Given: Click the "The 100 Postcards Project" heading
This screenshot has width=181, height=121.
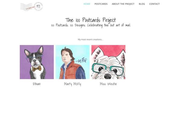Looking at the screenshot, I should pyautogui.click(x=91, y=20).
